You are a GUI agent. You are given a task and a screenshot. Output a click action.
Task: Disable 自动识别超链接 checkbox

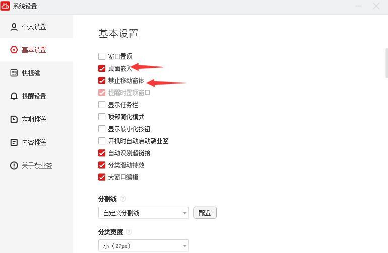click(x=102, y=153)
